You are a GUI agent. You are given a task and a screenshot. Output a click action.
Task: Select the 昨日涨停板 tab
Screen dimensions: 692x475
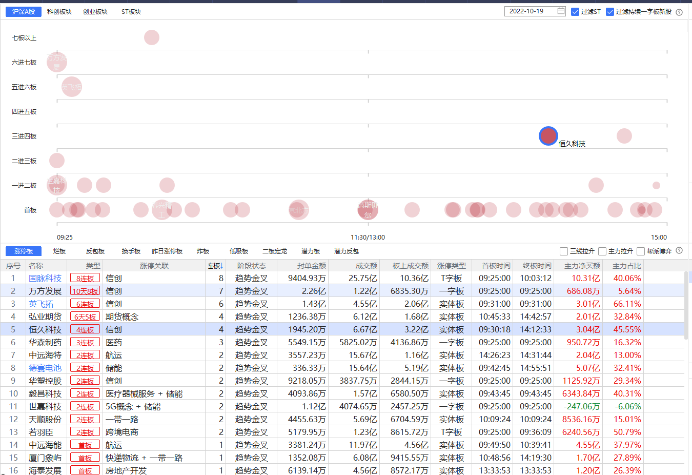click(167, 251)
